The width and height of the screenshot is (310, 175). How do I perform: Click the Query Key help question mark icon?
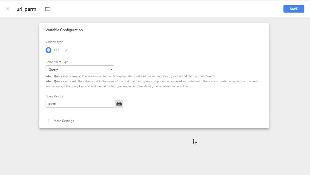pos(62,96)
